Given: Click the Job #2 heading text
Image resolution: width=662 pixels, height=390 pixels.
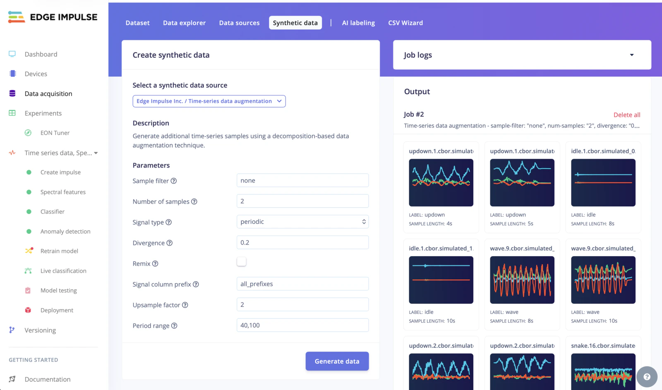Looking at the screenshot, I should (x=414, y=114).
